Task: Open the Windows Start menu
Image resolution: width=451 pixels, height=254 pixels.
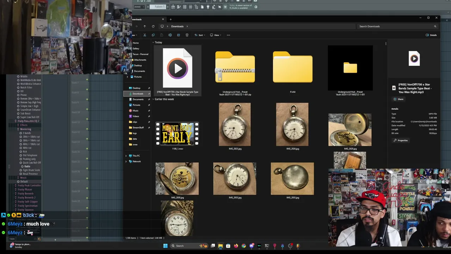Action: click(165, 246)
